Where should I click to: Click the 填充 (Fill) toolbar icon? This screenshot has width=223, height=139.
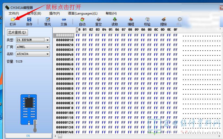[x=48, y=20]
